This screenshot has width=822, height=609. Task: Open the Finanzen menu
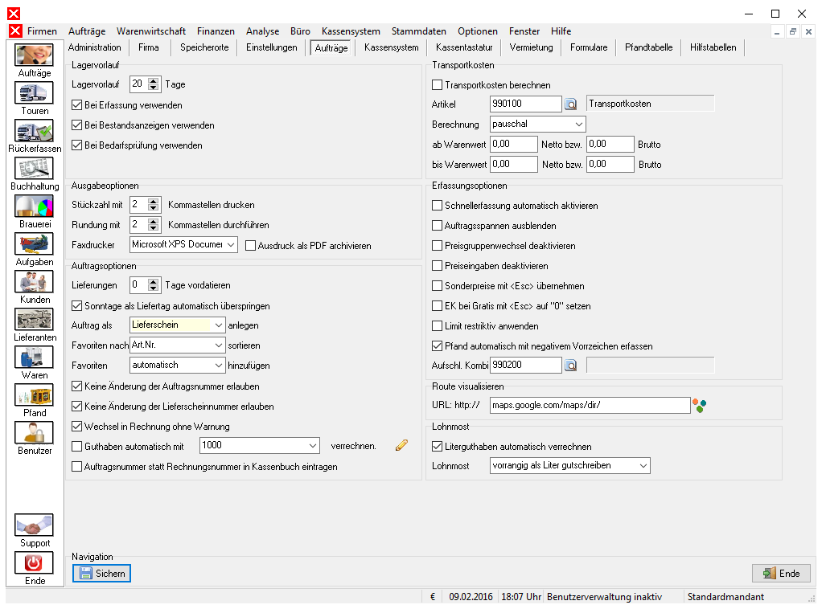(x=216, y=31)
